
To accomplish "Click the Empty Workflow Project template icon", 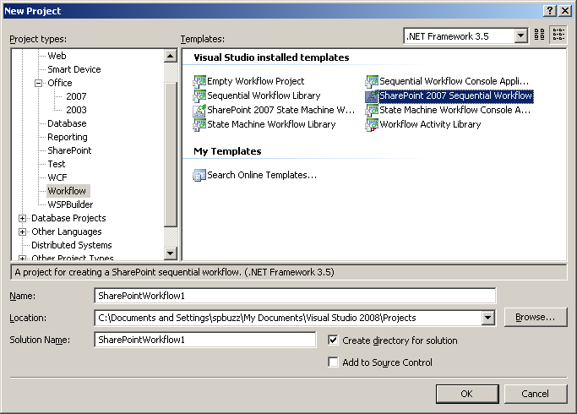I will click(199, 81).
